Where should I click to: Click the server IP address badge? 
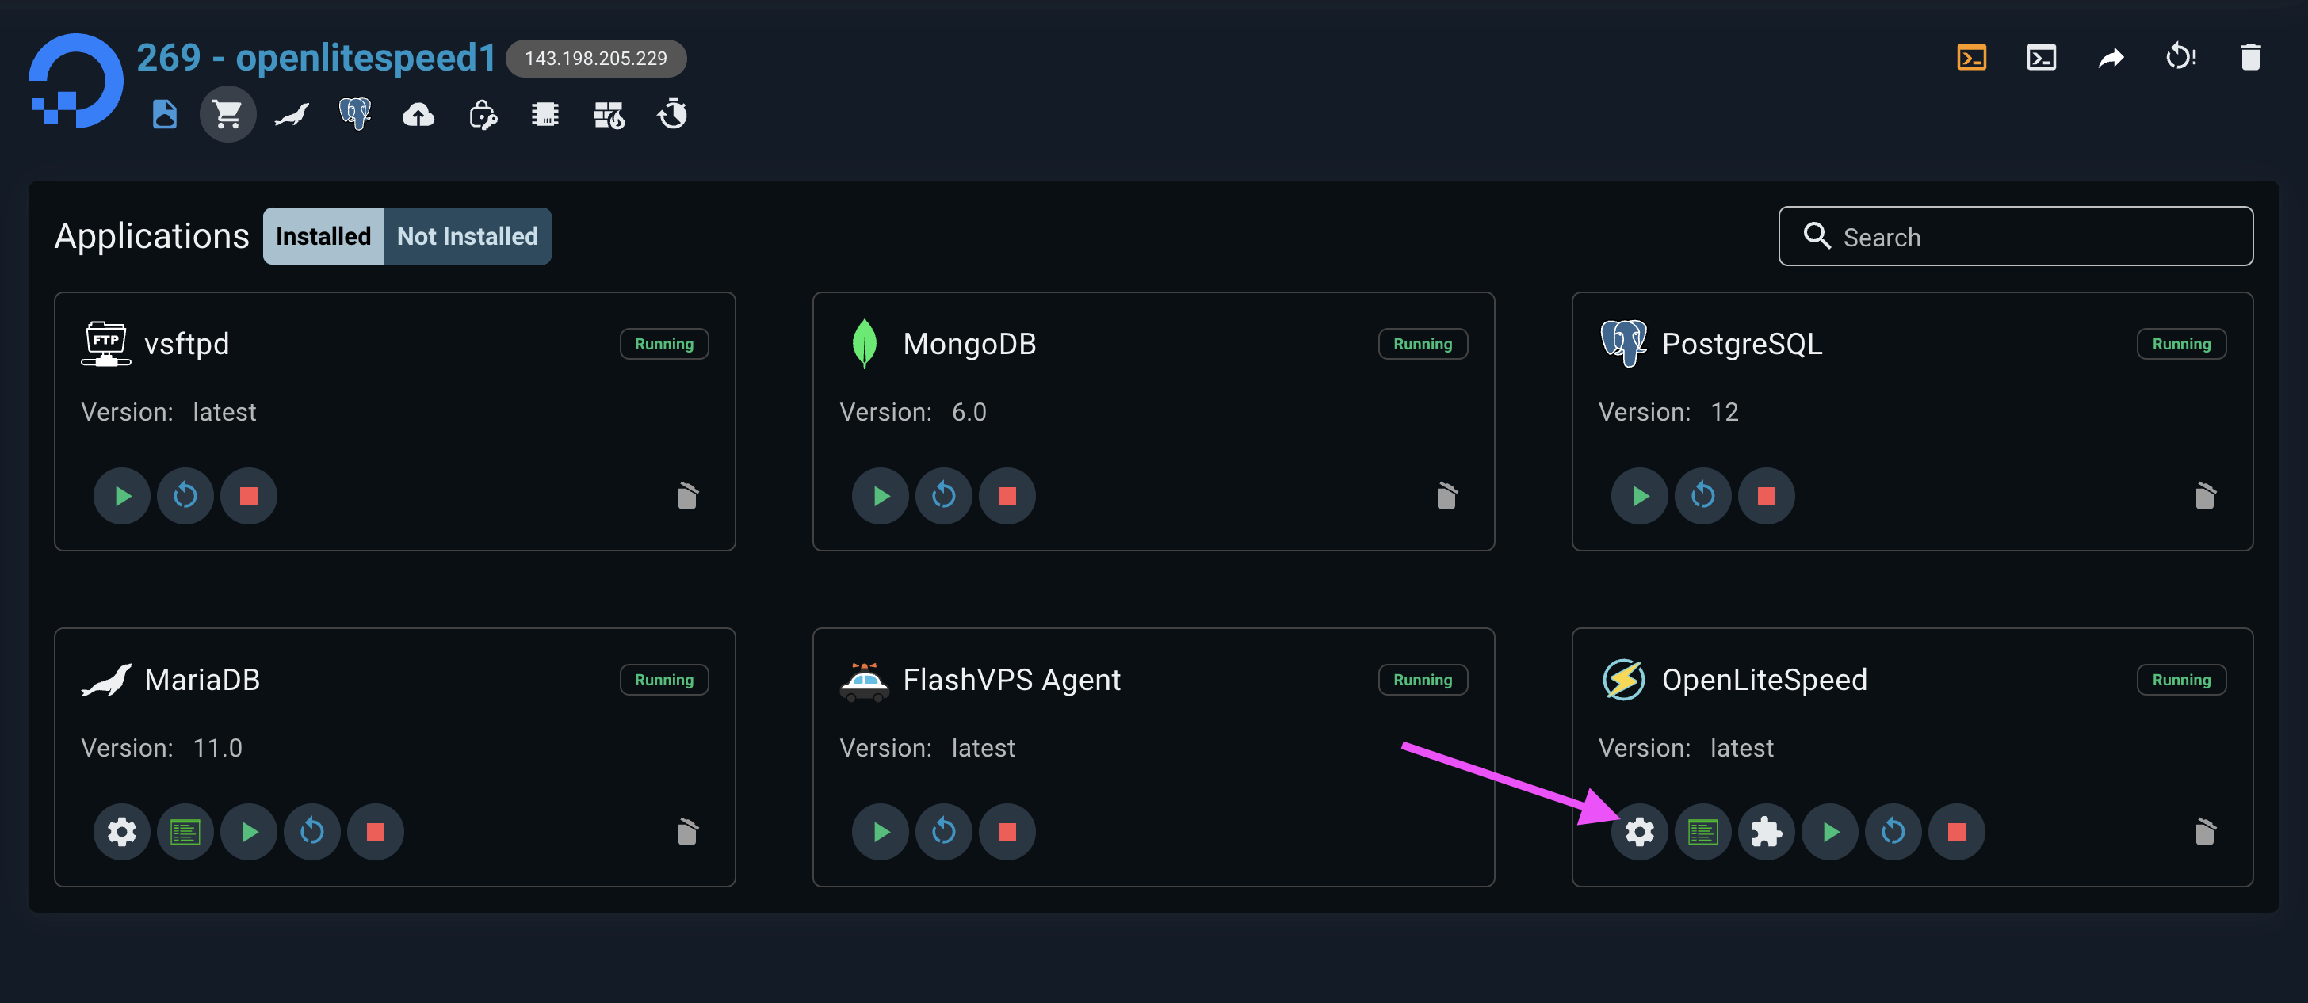(596, 58)
